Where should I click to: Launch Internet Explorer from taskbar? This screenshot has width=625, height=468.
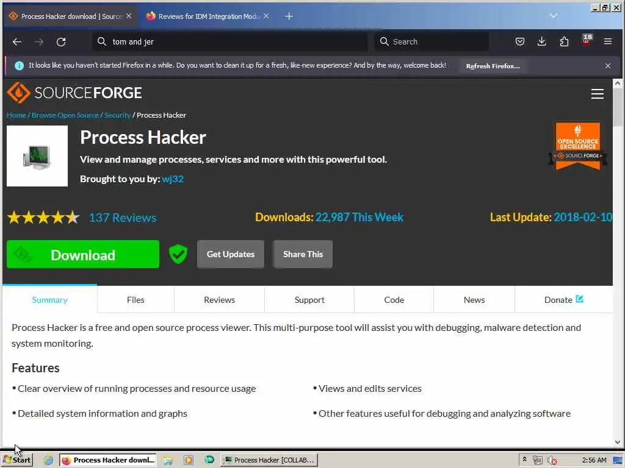click(49, 461)
